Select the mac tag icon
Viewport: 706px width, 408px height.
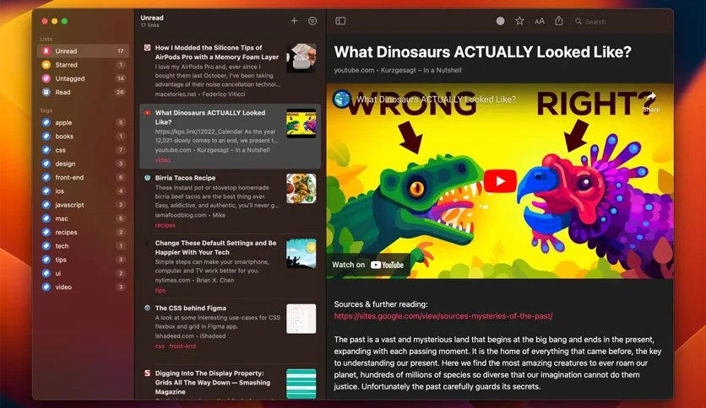coord(46,218)
